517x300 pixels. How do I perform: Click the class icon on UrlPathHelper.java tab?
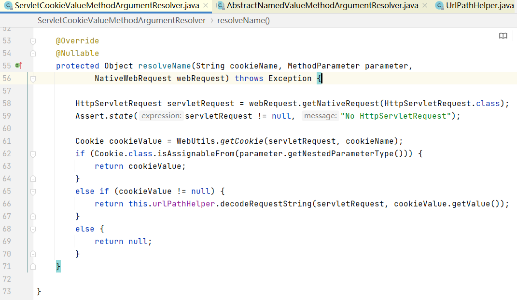coord(439,6)
